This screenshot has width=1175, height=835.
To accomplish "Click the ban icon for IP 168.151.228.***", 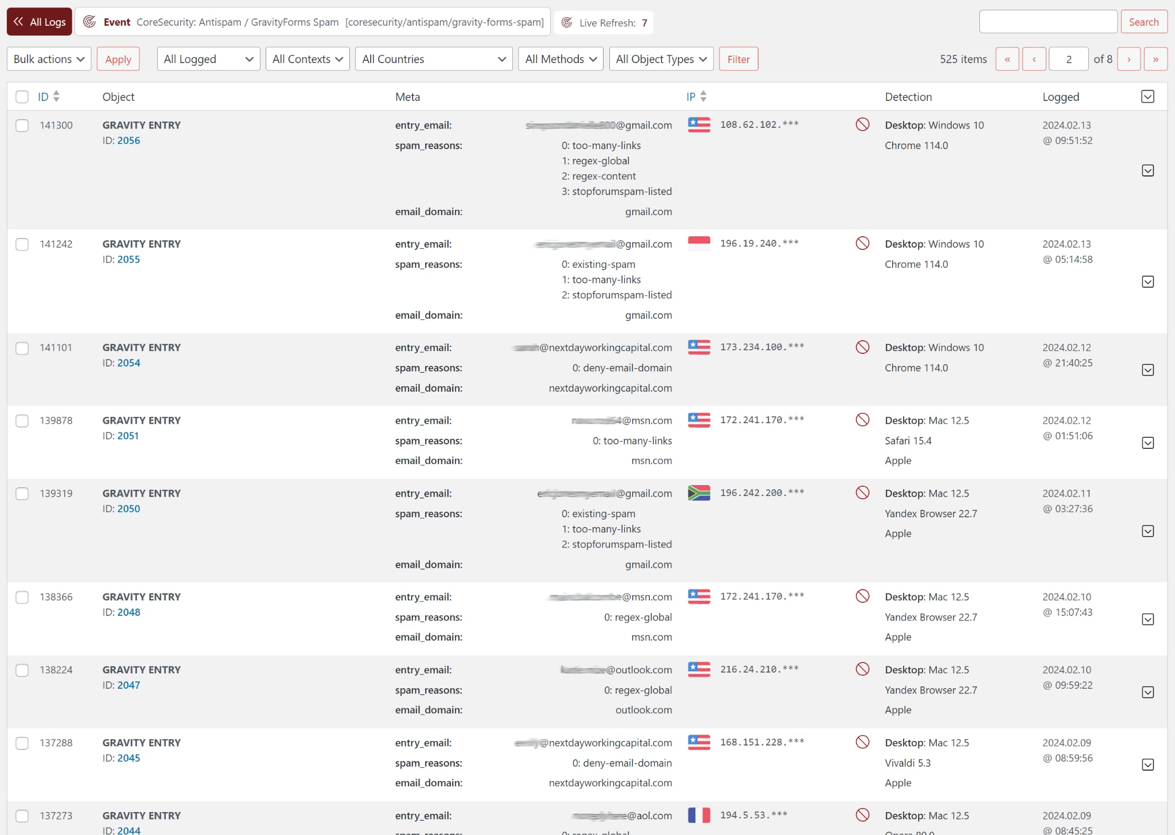I will [862, 742].
